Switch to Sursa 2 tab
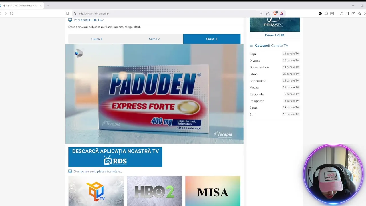 click(154, 39)
